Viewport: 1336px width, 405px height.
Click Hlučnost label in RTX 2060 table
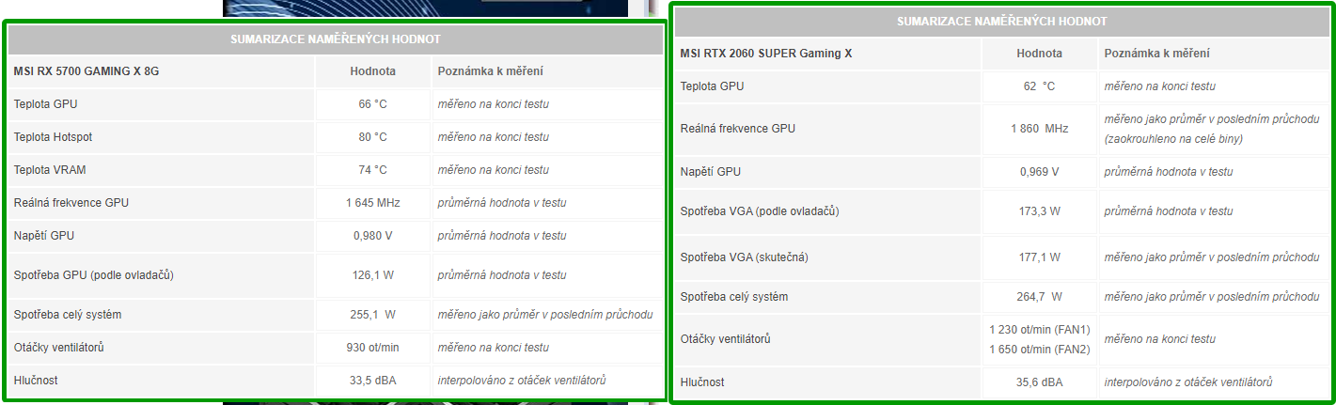[702, 382]
